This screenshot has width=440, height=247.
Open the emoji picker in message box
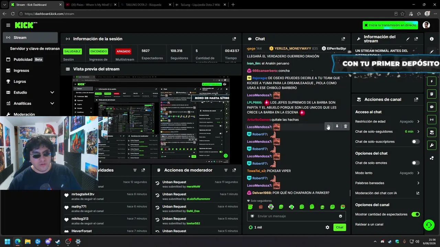pyautogui.click(x=341, y=216)
